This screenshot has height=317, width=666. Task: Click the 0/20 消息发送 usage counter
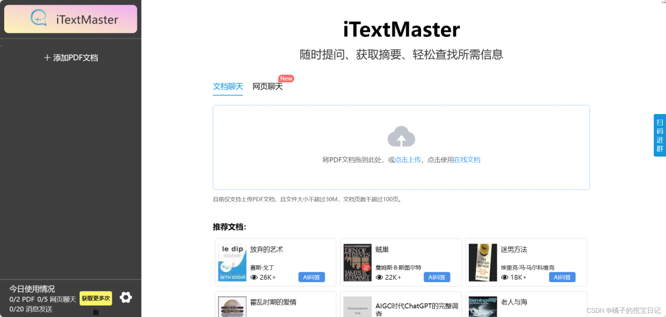[31, 309]
